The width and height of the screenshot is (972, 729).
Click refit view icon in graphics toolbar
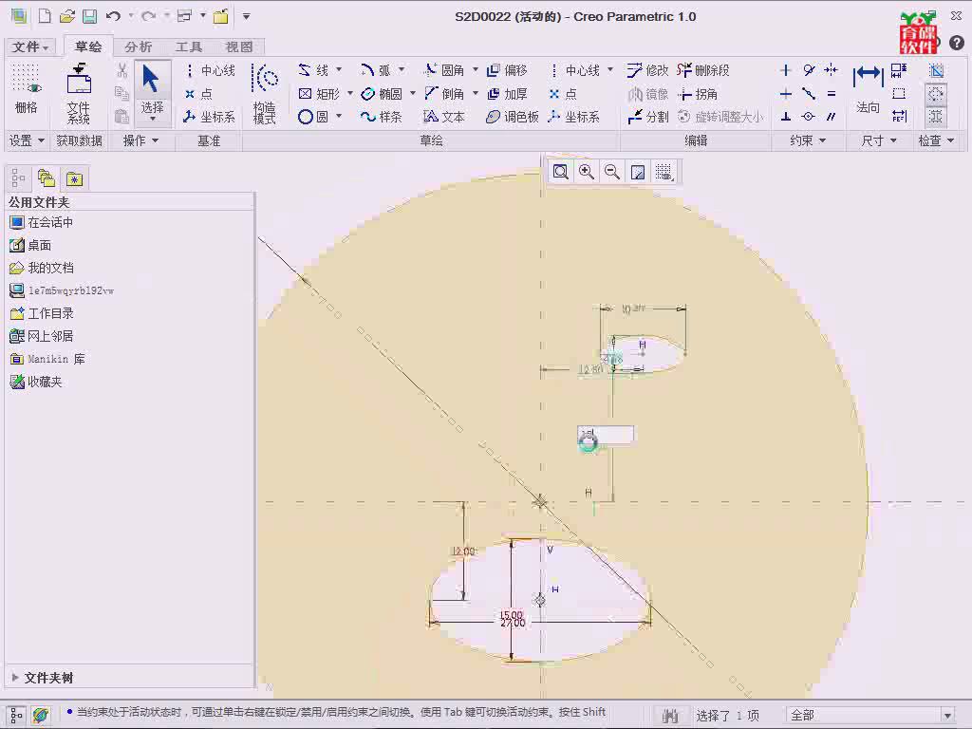[560, 172]
